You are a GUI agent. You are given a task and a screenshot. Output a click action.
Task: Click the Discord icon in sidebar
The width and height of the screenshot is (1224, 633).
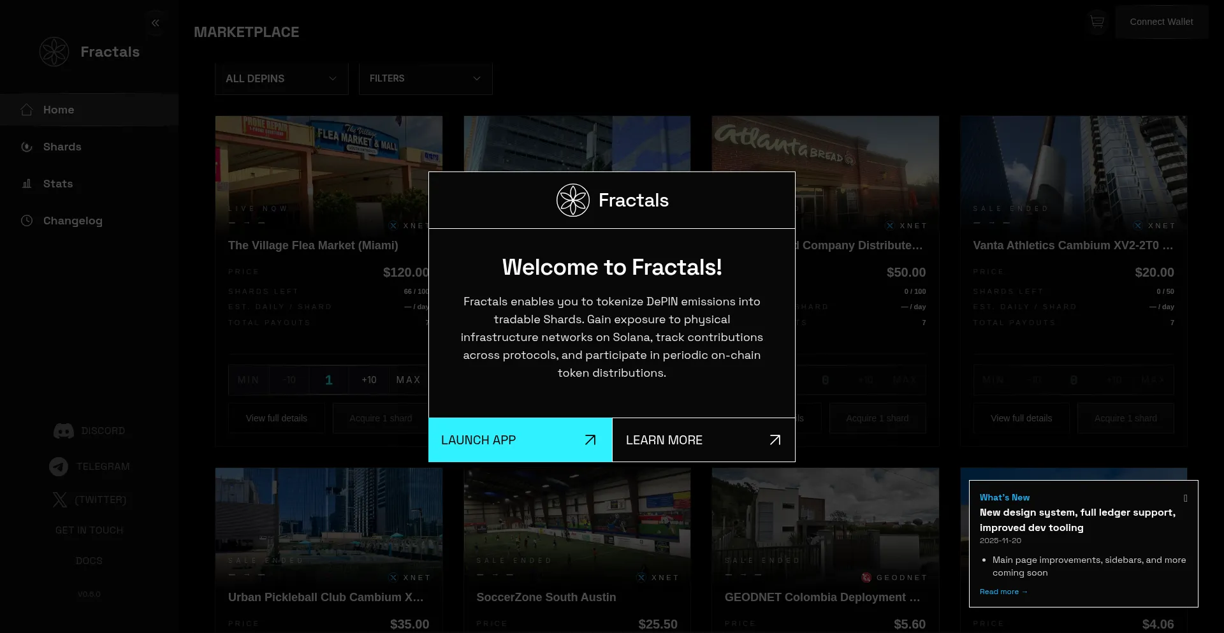(64, 431)
